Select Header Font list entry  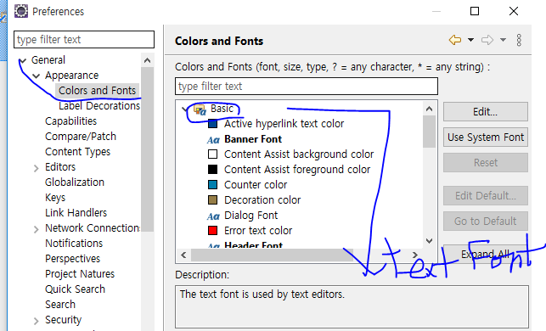pyautogui.click(x=254, y=244)
